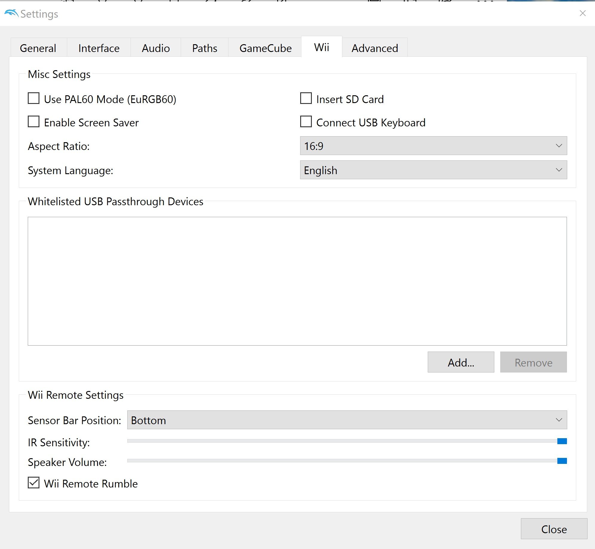Open the Aspect Ratio dropdown
The image size is (595, 549).
433,146
